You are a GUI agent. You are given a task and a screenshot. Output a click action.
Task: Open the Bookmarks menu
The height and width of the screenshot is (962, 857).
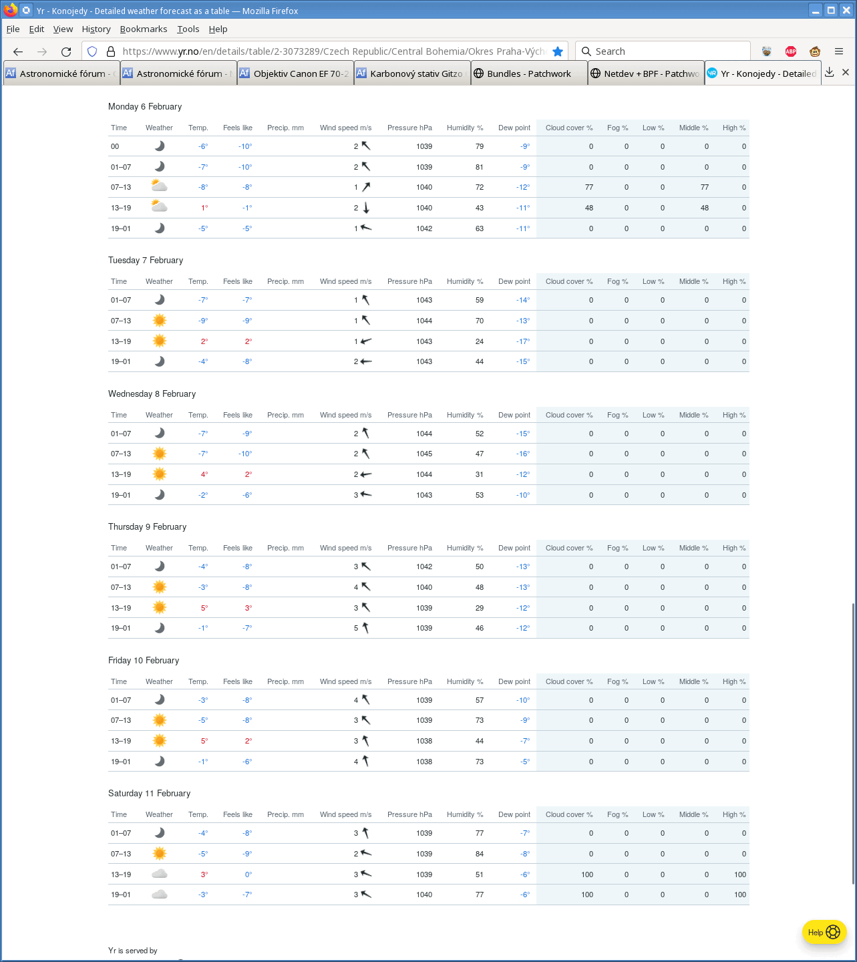pyautogui.click(x=144, y=29)
